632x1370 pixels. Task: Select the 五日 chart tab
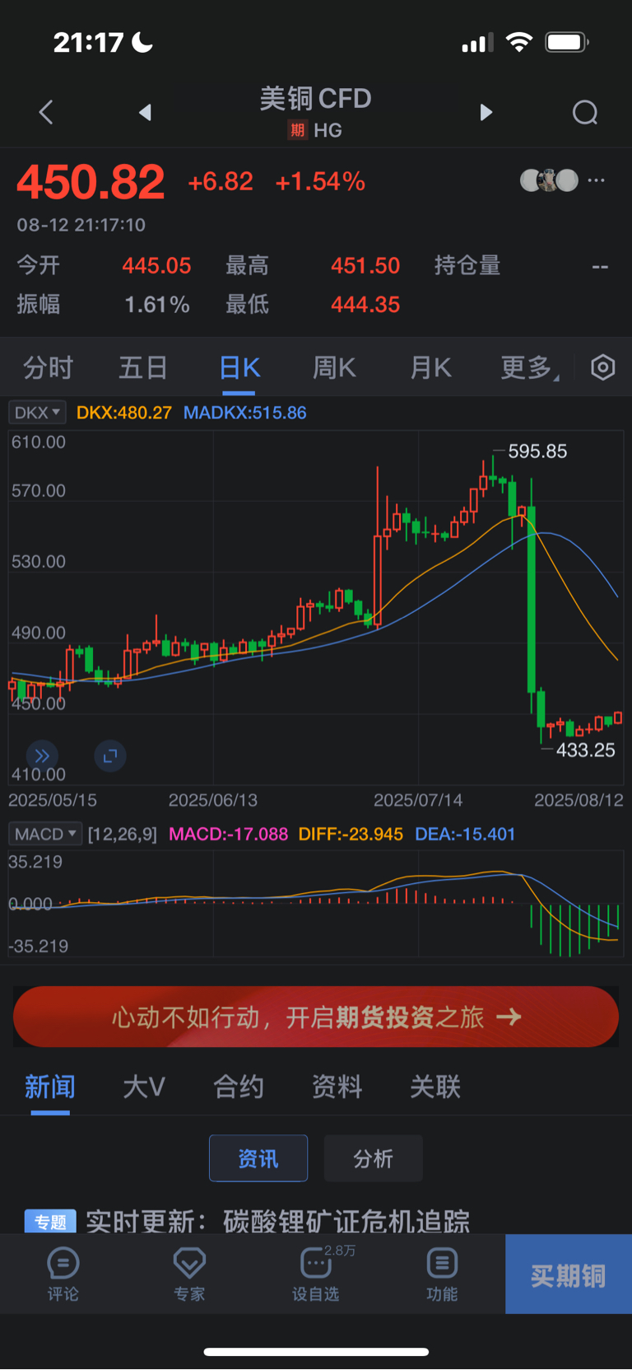143,367
